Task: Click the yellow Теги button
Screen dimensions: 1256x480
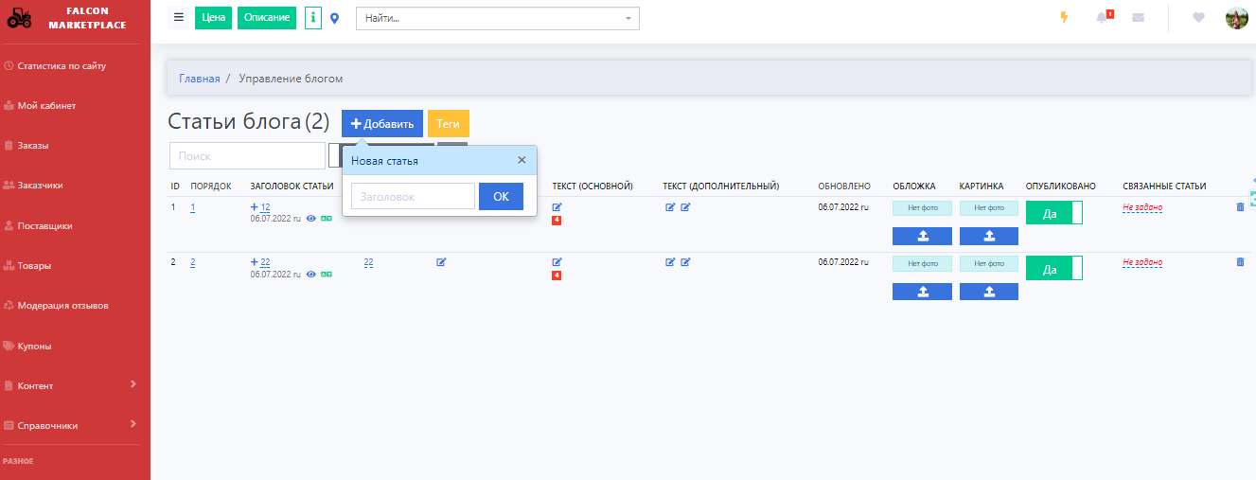Action: point(448,124)
